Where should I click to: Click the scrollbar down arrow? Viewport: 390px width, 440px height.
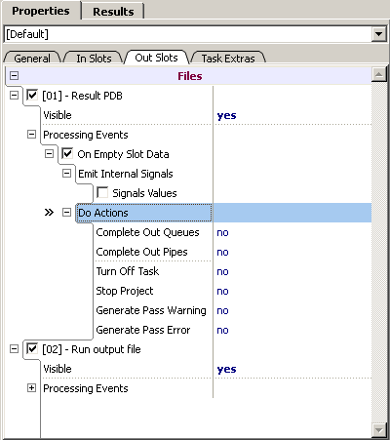[378, 430]
